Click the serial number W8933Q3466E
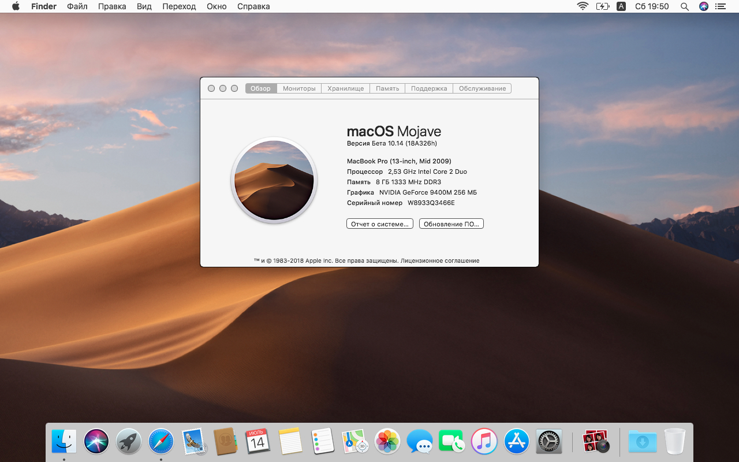 pos(431,203)
